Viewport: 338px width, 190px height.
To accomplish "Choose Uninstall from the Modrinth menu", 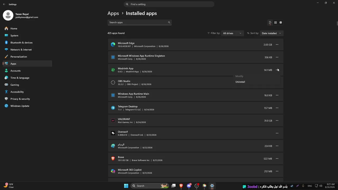I will click(256, 82).
